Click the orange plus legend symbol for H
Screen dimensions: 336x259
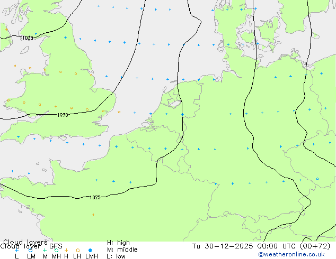tap(66, 250)
